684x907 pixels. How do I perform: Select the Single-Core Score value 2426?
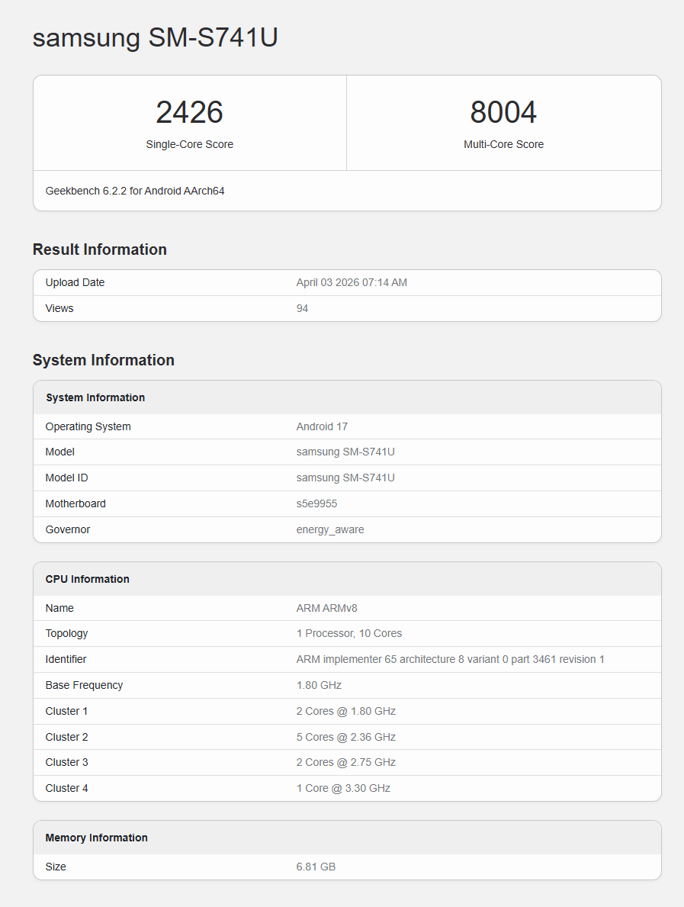[189, 112]
